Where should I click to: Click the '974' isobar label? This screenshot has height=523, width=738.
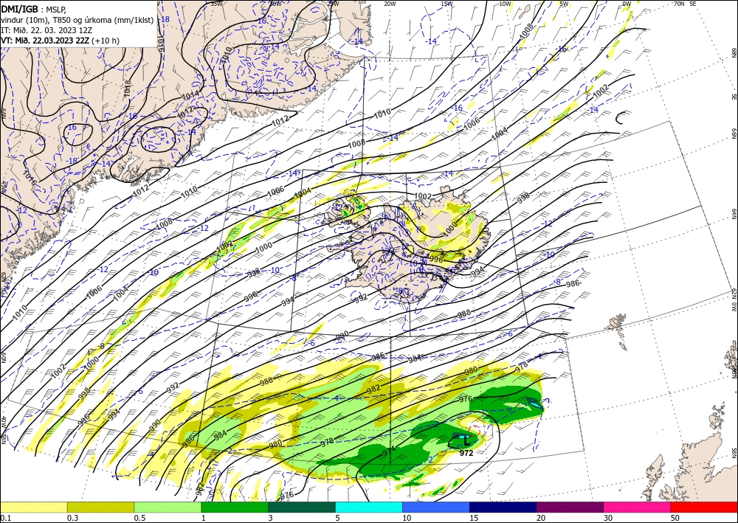point(389,450)
